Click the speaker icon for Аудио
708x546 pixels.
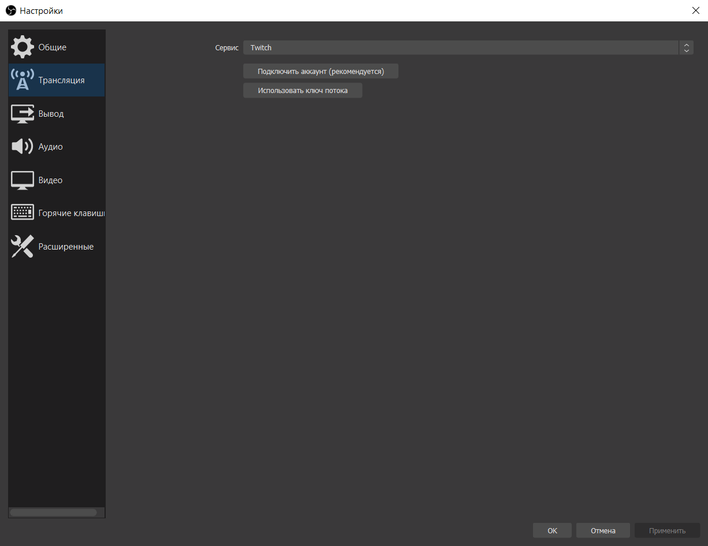pyautogui.click(x=23, y=147)
